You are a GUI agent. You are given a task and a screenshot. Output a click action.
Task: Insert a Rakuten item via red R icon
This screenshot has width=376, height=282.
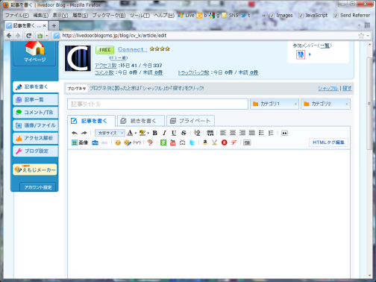pyautogui.click(x=225, y=142)
